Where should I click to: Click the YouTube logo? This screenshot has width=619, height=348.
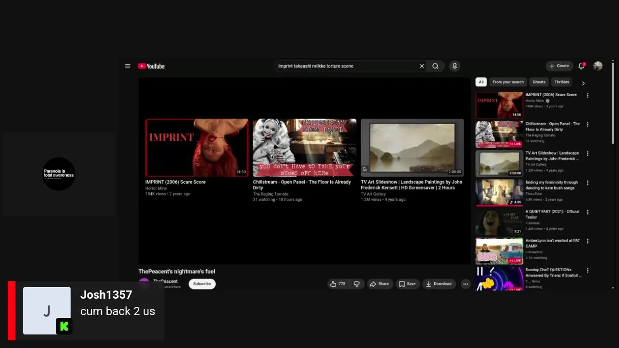point(151,66)
